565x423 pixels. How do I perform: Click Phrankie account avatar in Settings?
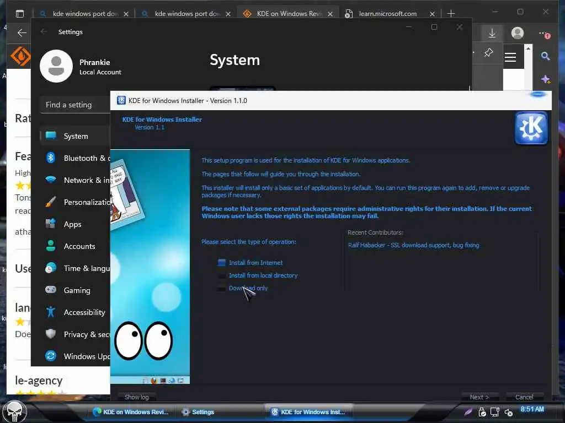point(56,66)
